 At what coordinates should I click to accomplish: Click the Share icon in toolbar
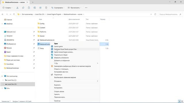[x=40, y=8]
